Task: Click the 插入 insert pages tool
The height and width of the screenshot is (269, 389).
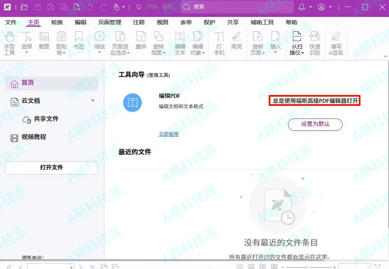Action: [275, 43]
